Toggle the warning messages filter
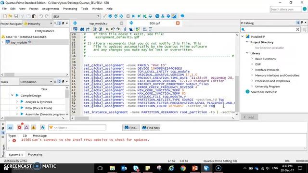Screen dimensions: 308x173 [34, 128]
